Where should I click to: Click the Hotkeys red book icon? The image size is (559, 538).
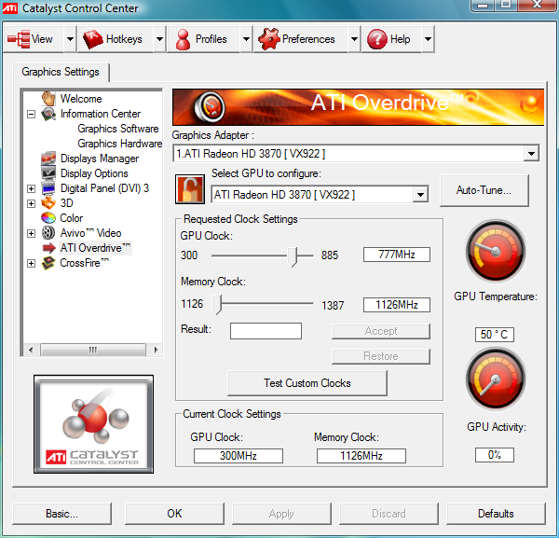(x=92, y=39)
